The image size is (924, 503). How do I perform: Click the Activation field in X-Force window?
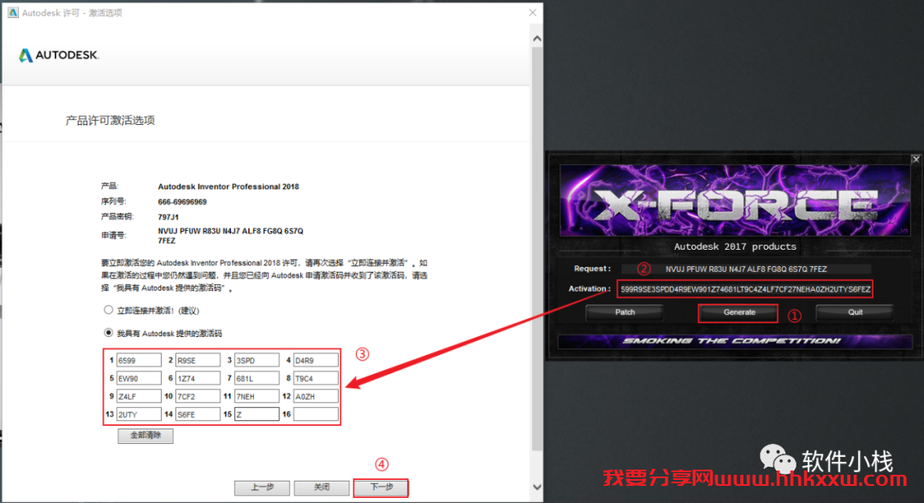click(x=745, y=289)
